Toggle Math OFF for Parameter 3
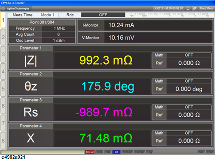Screen dimensions: 215x160 189,107
